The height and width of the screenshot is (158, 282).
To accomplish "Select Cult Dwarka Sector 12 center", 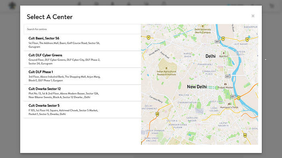I will pyautogui.click(x=82, y=93).
